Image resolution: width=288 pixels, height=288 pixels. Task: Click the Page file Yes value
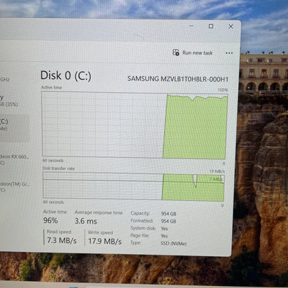pyautogui.click(x=164, y=236)
